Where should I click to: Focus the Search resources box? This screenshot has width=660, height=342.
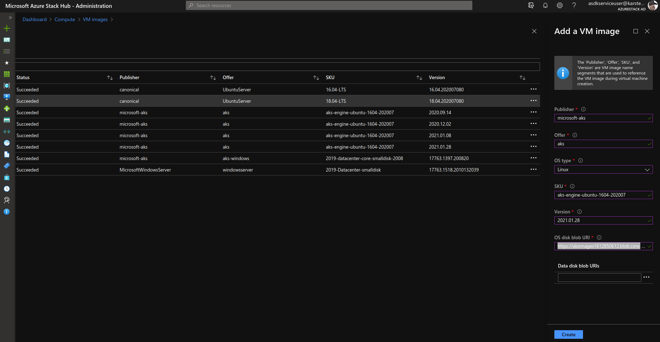click(329, 5)
